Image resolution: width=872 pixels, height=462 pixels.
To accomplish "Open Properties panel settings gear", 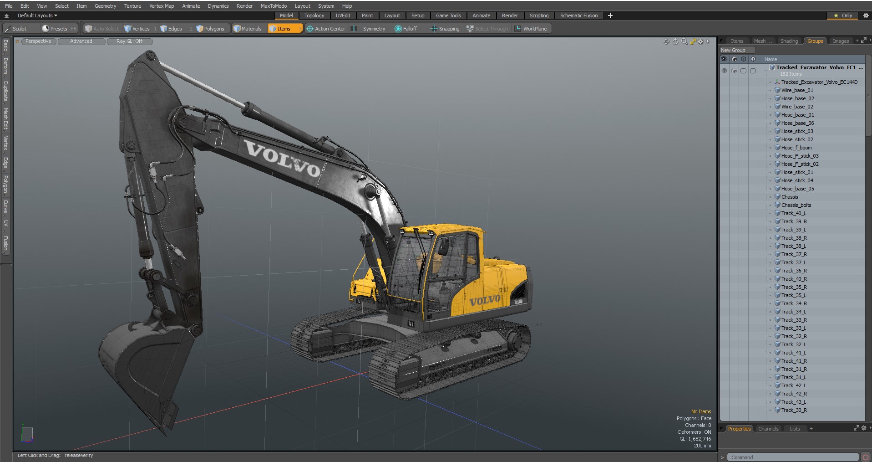I will tap(863, 428).
